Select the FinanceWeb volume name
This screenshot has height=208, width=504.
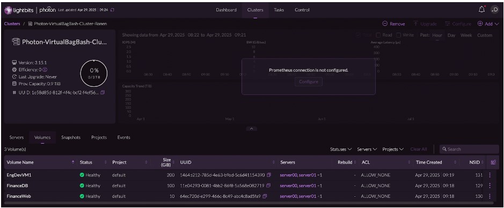[x=19, y=196]
